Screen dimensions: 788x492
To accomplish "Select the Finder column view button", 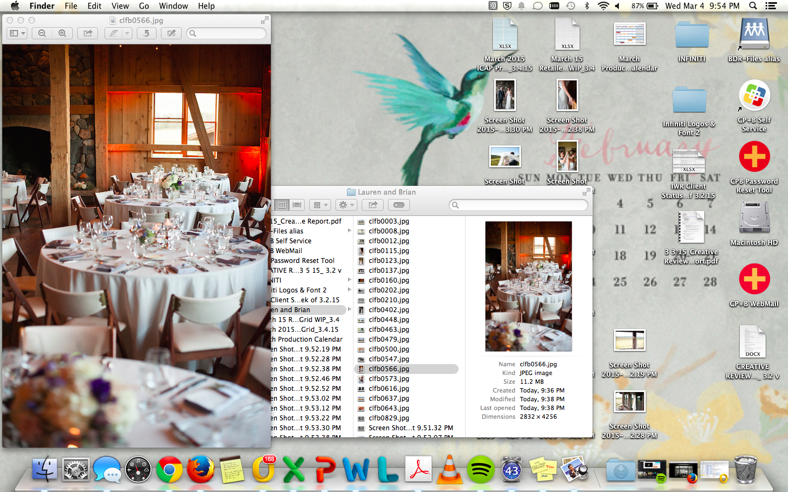I will (x=282, y=205).
